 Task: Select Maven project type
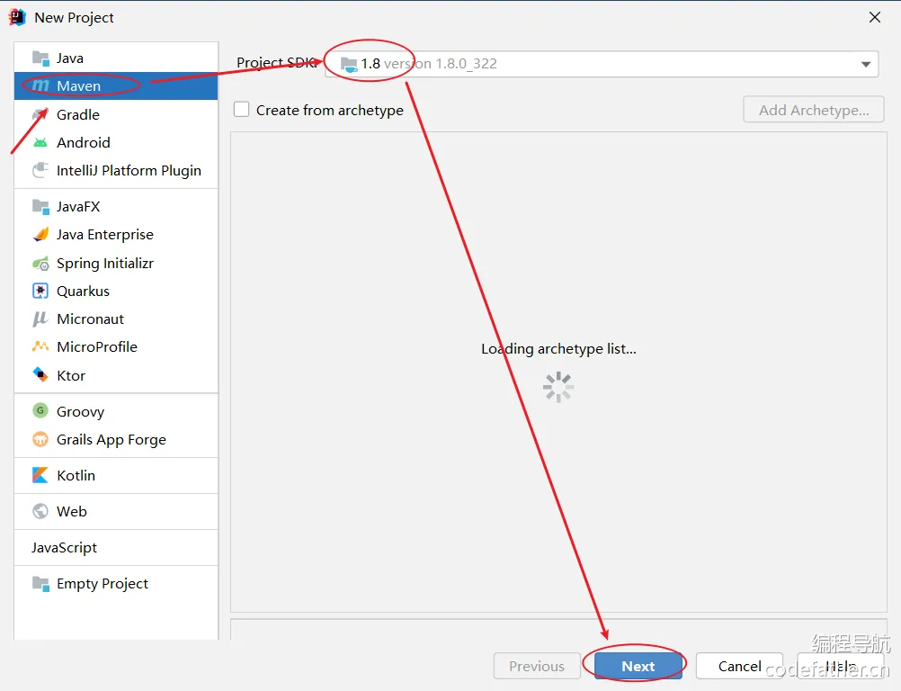[x=116, y=85]
